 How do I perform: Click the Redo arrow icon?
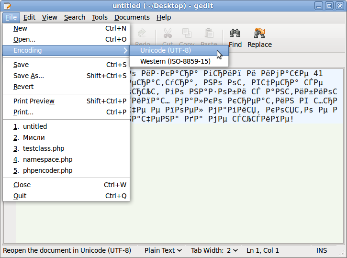click(x=142, y=33)
